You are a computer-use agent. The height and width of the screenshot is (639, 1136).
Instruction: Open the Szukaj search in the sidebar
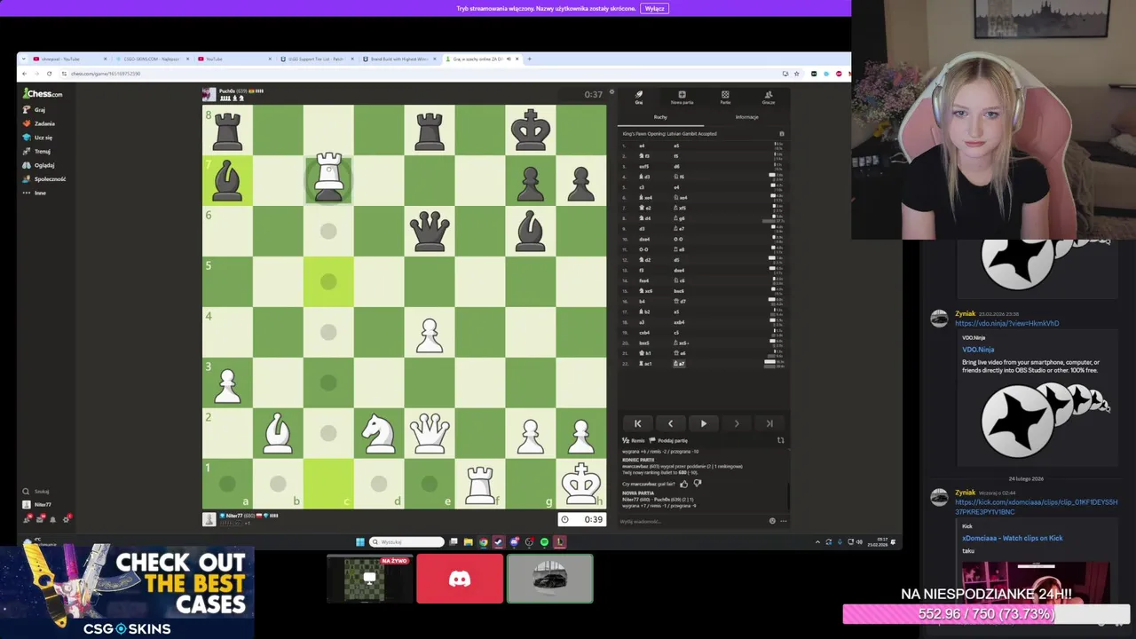click(37, 491)
